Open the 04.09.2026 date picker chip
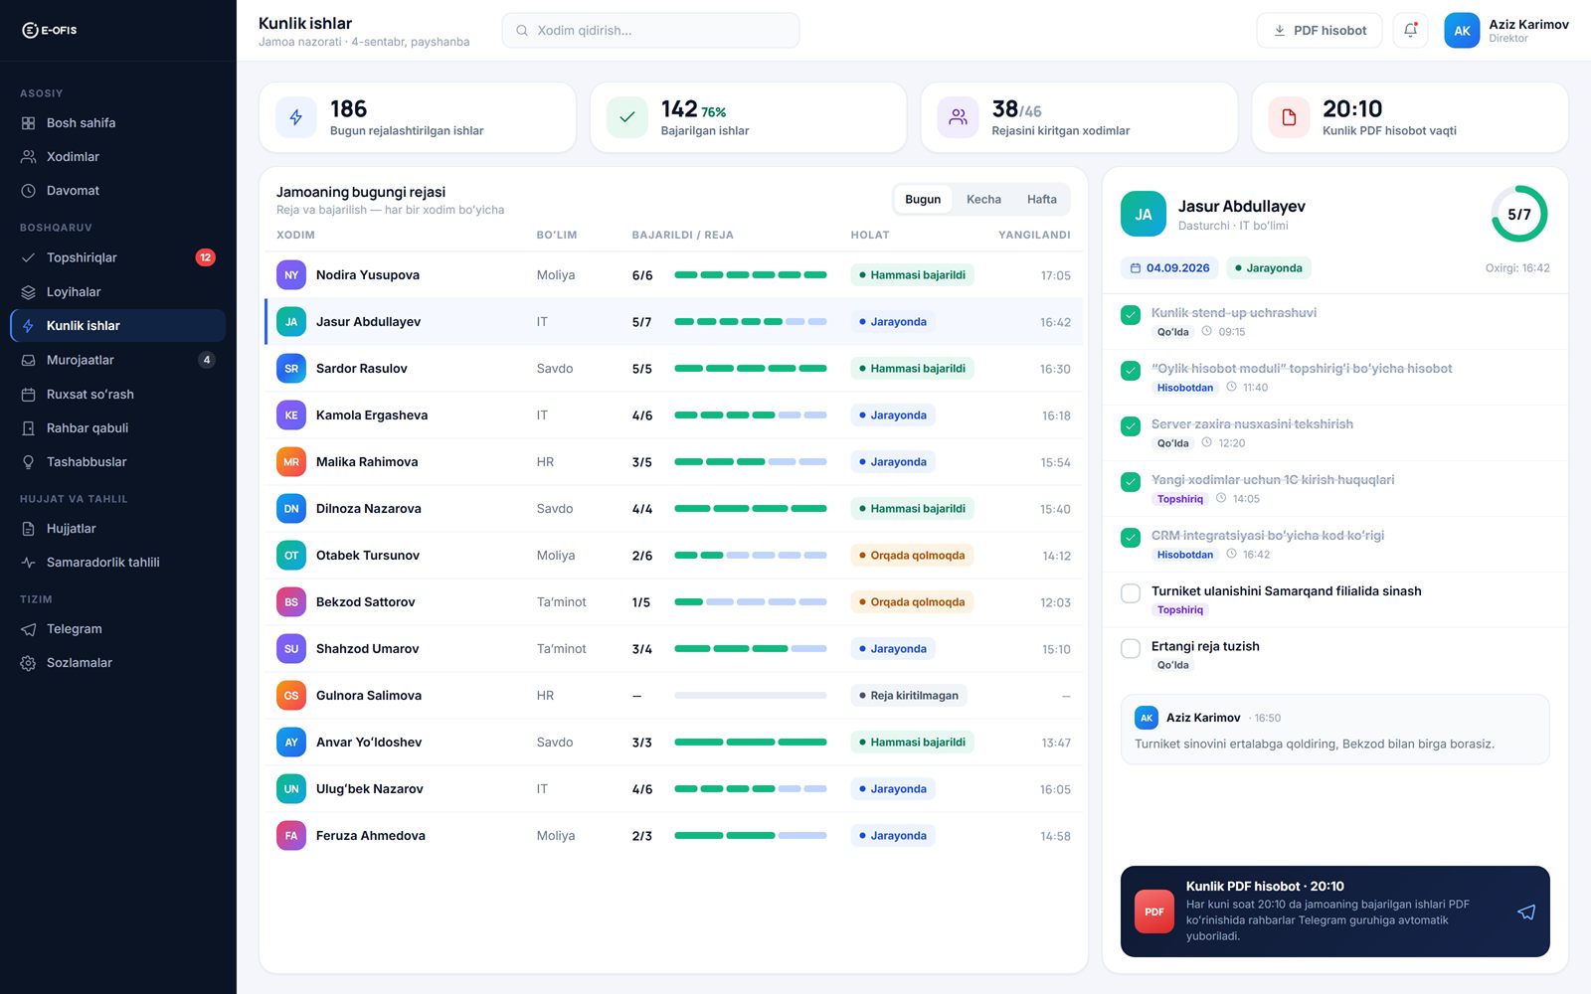The image size is (1591, 994). click(1169, 268)
